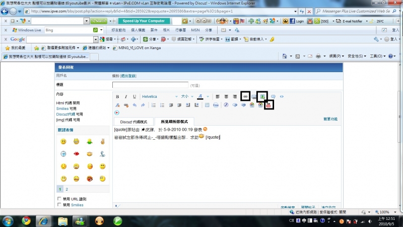This screenshot has height=227, width=403.
Task: Select the current browser page tab
Action: [x=46, y=56]
